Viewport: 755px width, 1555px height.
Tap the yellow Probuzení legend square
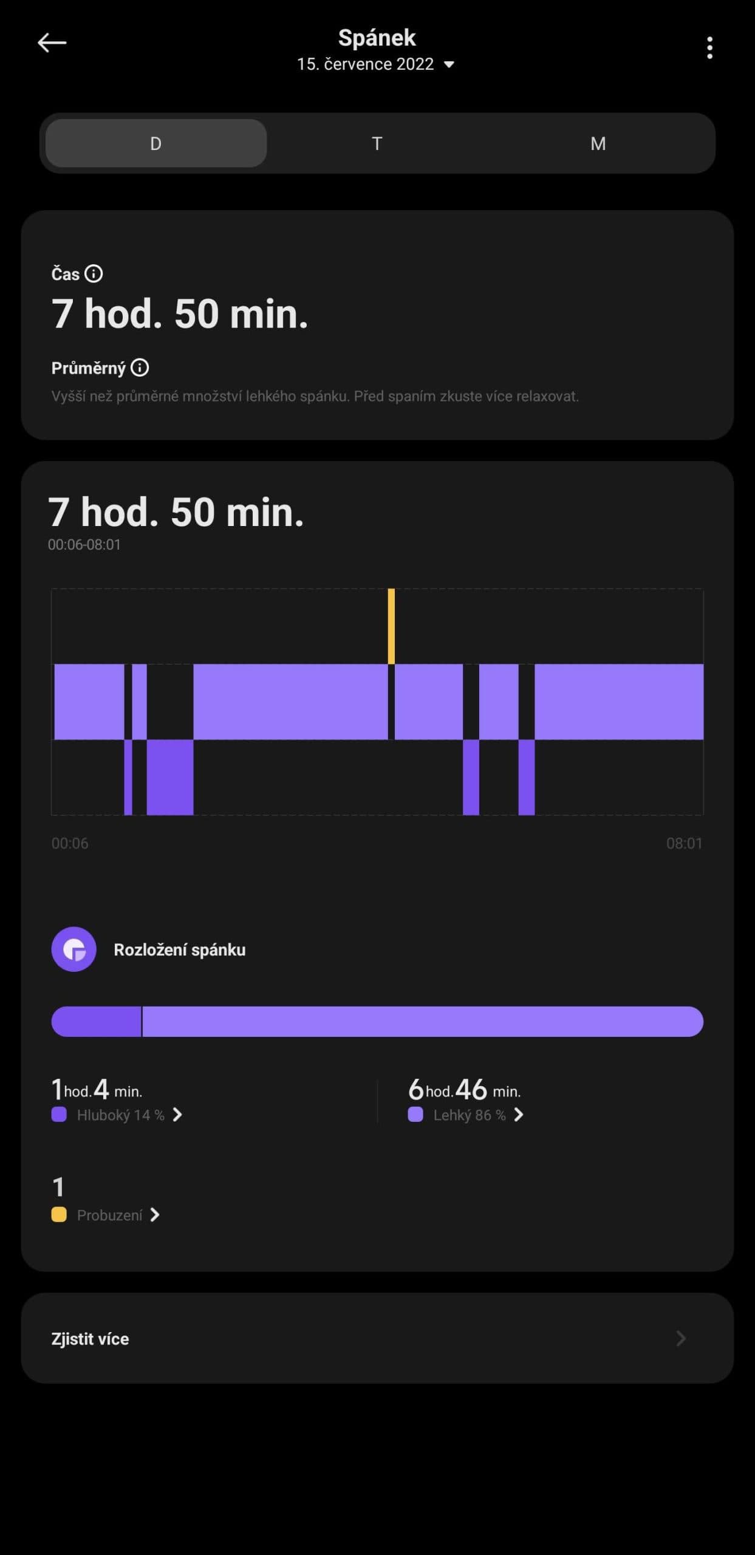(x=59, y=1215)
